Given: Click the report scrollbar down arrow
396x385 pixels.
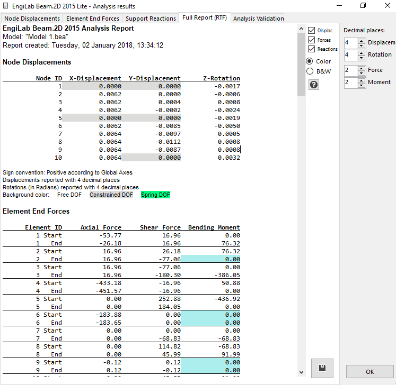Looking at the screenshot, I should pos(301,372).
